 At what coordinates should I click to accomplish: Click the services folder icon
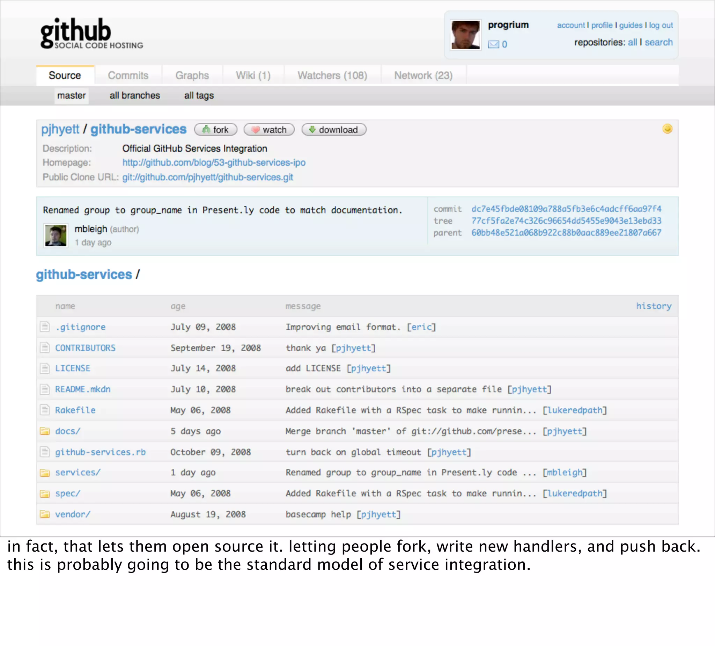tap(45, 472)
